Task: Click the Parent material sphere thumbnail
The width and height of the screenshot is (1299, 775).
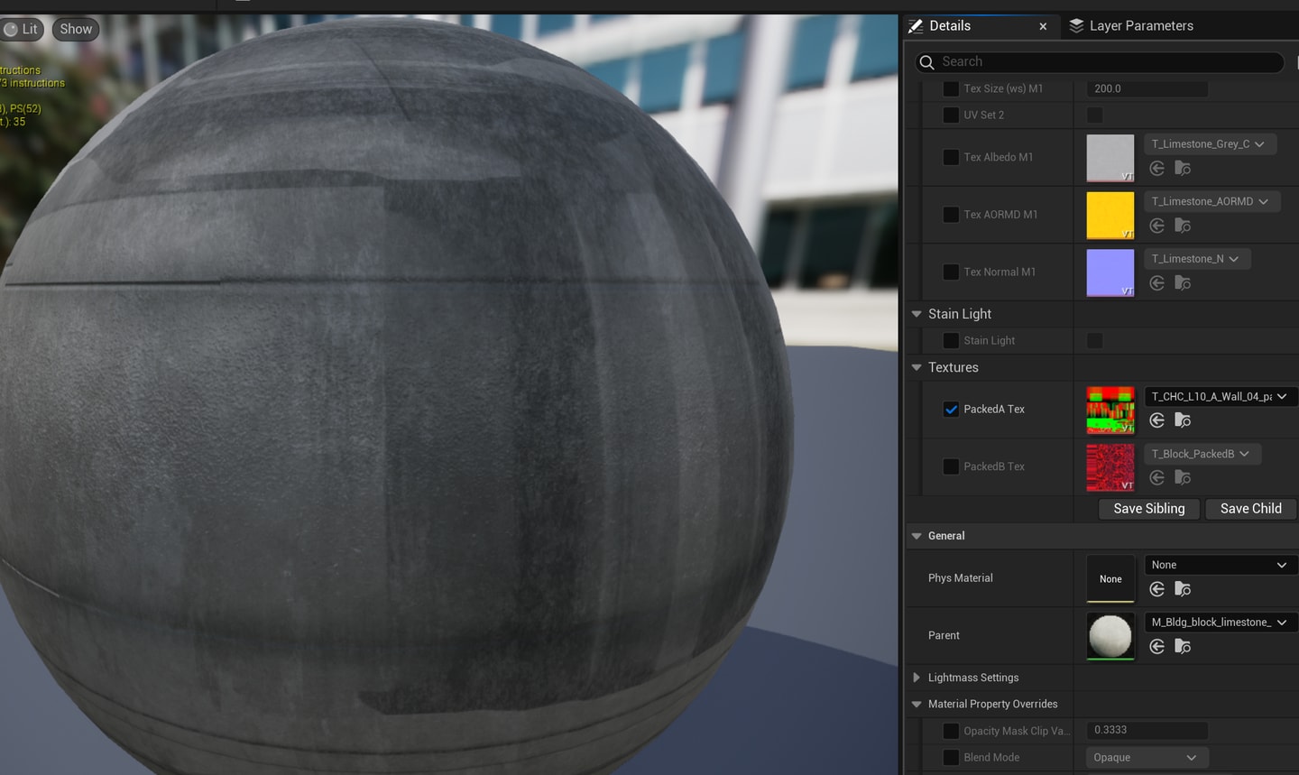Action: point(1110,636)
